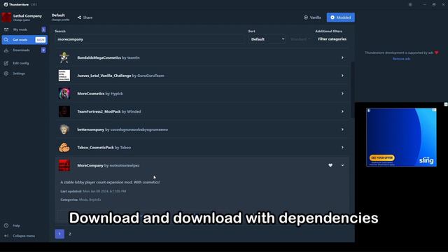Click the Share profile button

(85, 17)
